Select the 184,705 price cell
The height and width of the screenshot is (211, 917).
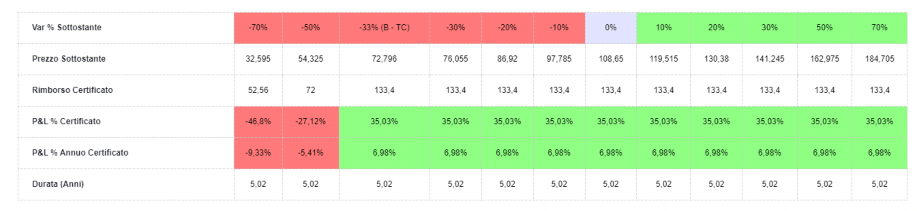coord(879,59)
